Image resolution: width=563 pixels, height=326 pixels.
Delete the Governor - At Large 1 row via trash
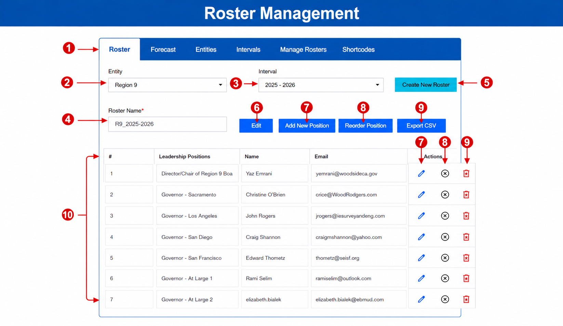click(466, 278)
